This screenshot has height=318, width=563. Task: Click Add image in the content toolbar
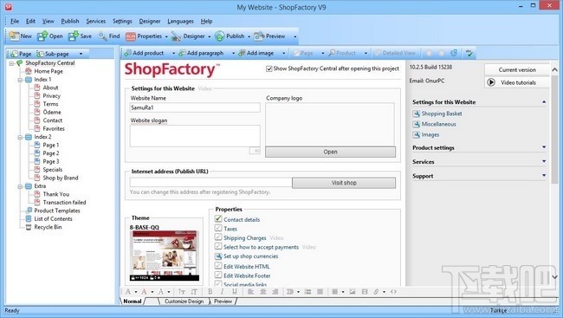click(256, 53)
